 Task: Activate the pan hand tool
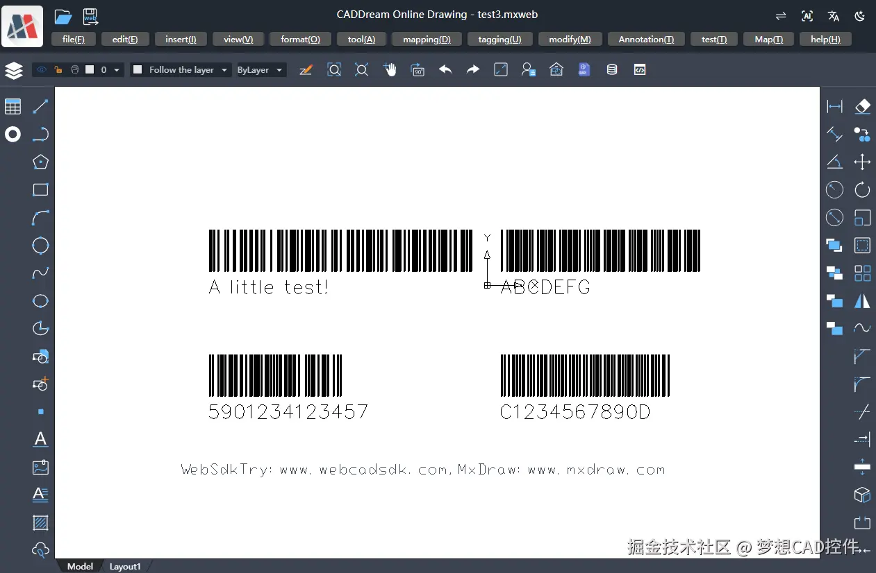390,70
